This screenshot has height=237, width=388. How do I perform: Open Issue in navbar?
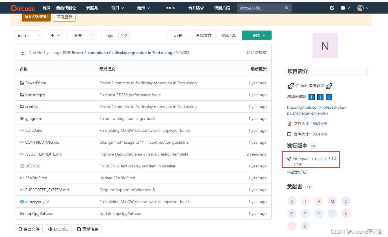pyautogui.click(x=170, y=8)
